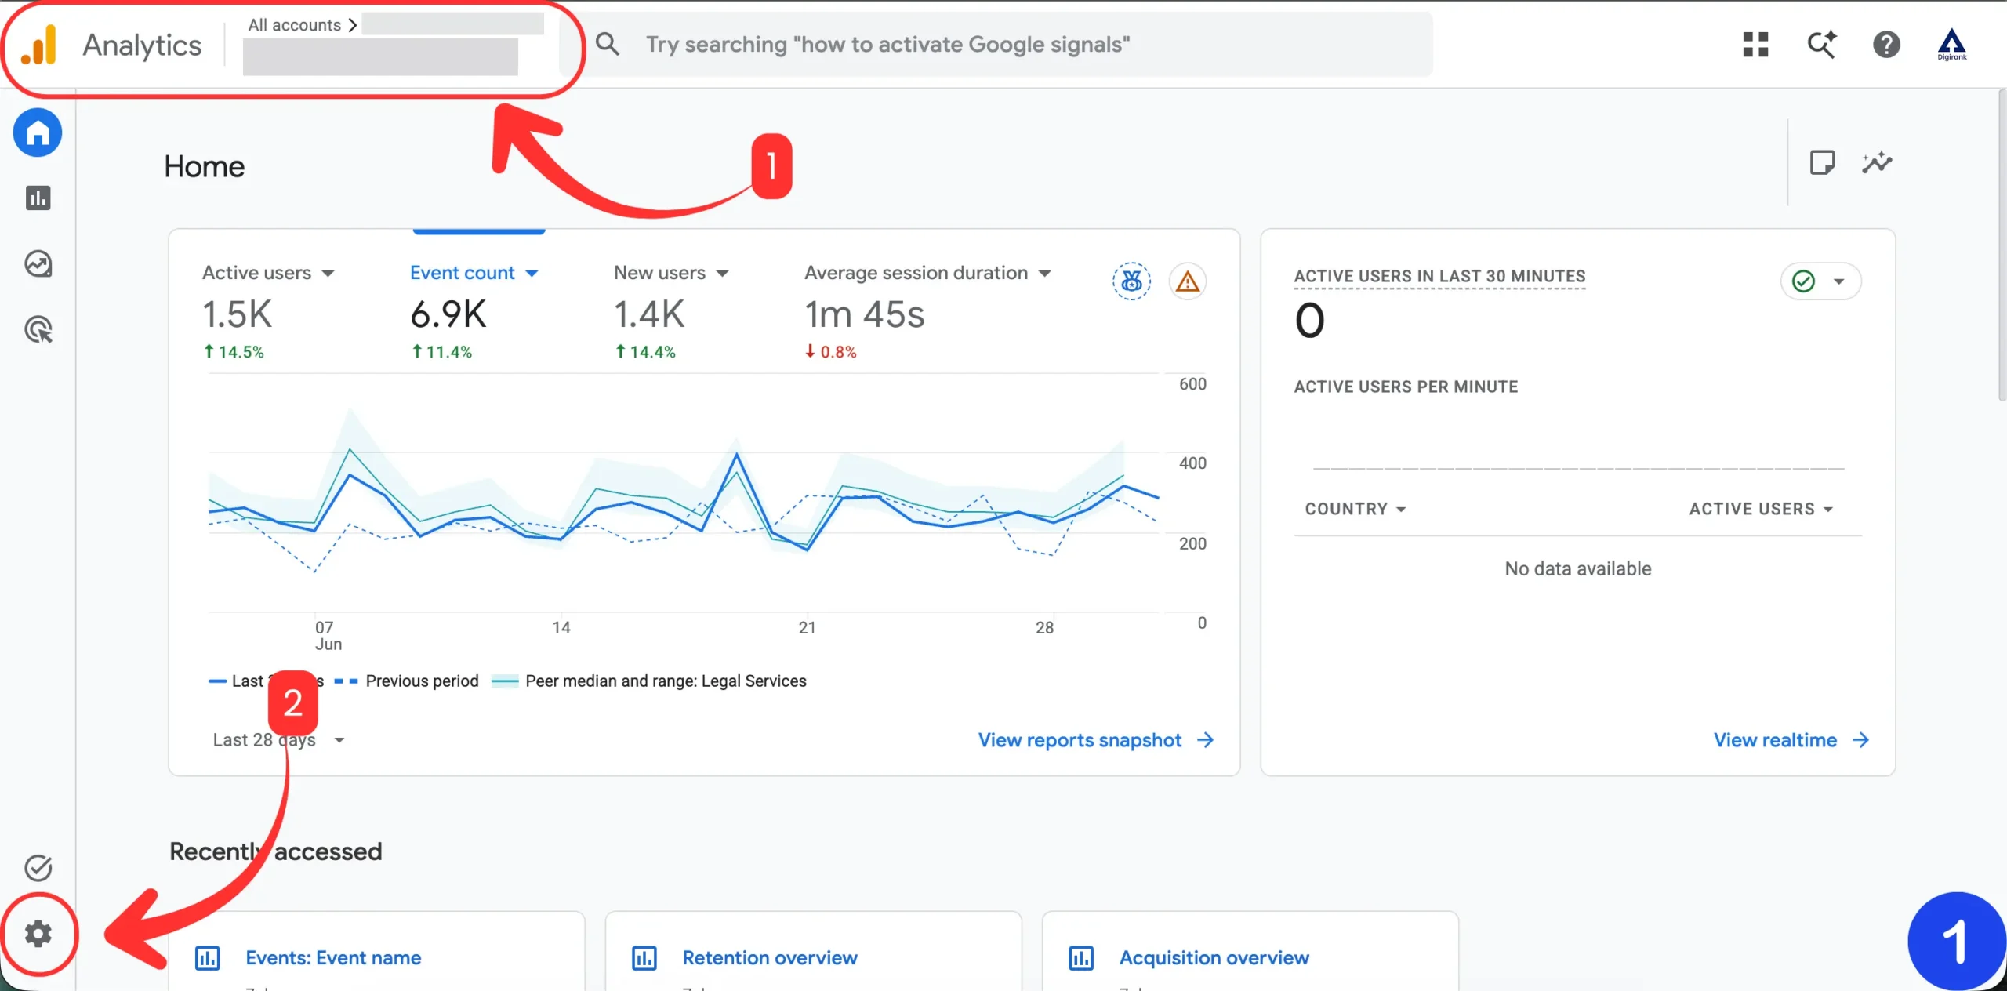2007x991 pixels.
Task: Click the orange data quality warning icon
Action: coord(1187,281)
